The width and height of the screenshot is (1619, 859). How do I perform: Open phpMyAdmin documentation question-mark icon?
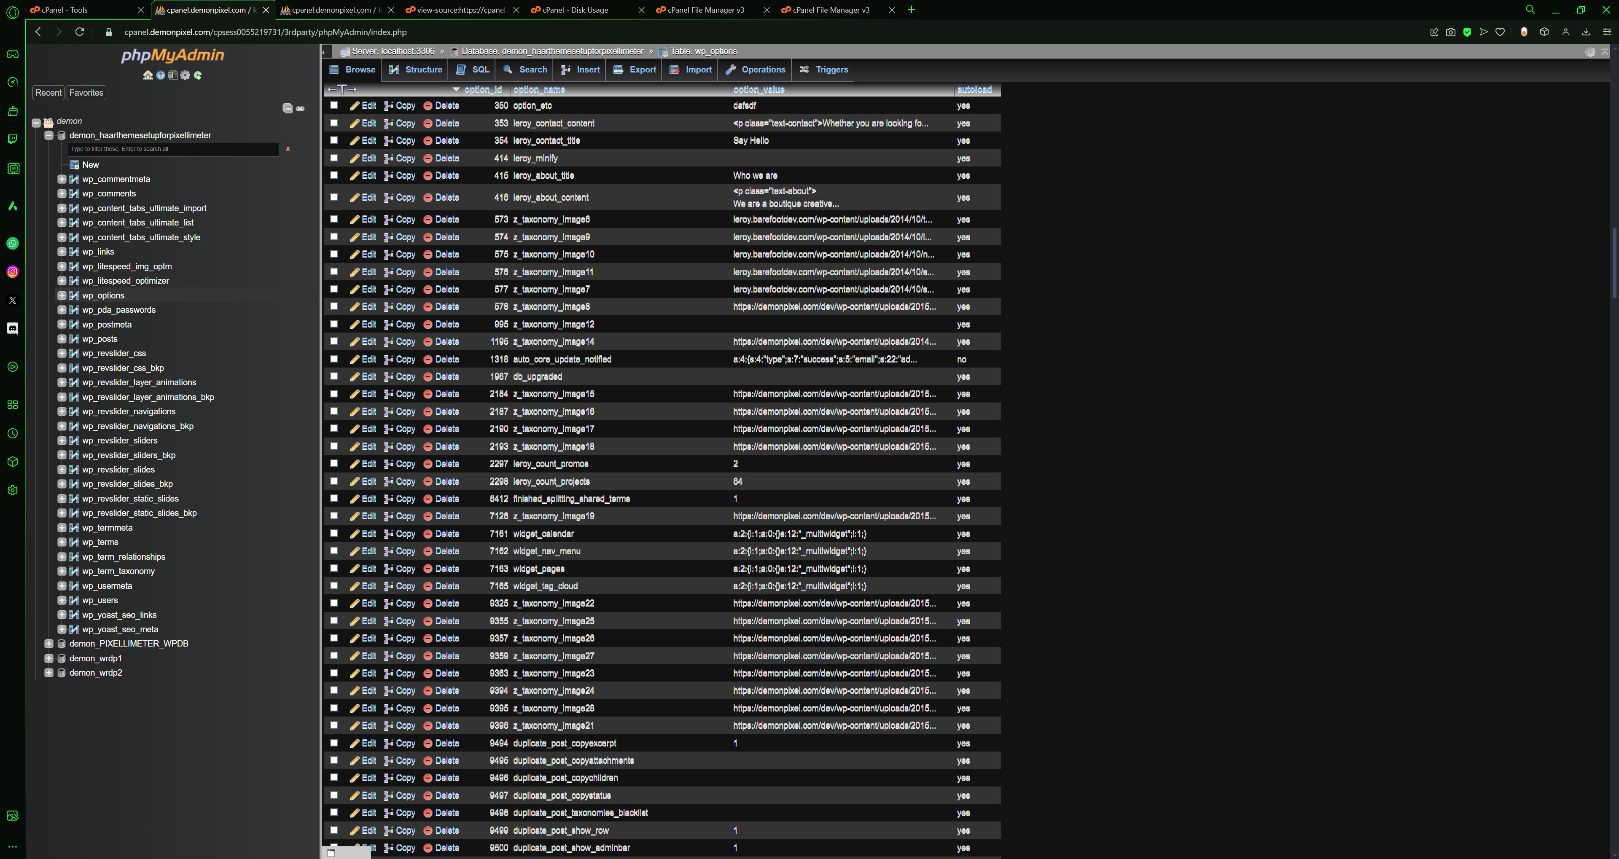(x=160, y=75)
